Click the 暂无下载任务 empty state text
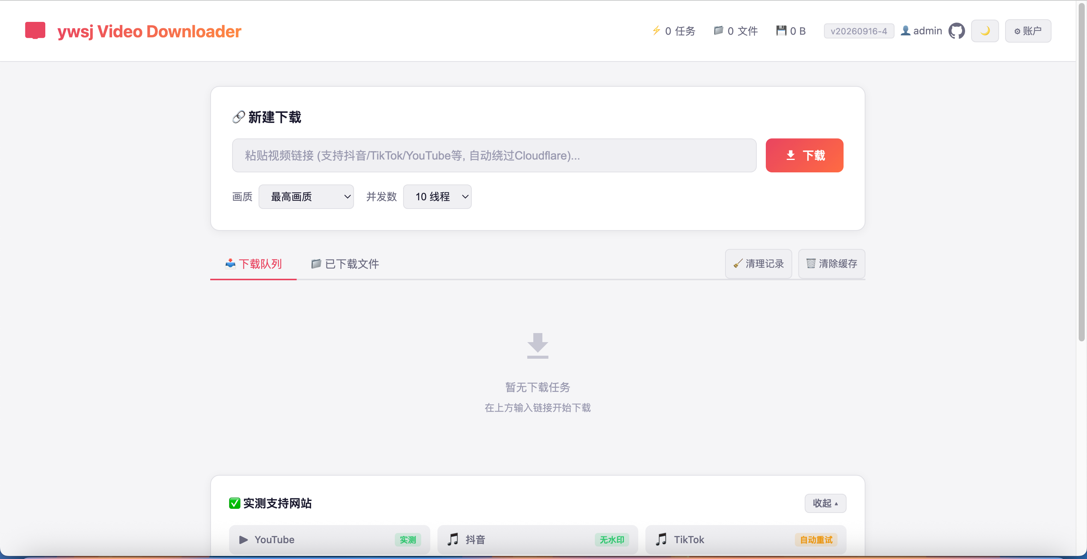The height and width of the screenshot is (559, 1087). [537, 387]
